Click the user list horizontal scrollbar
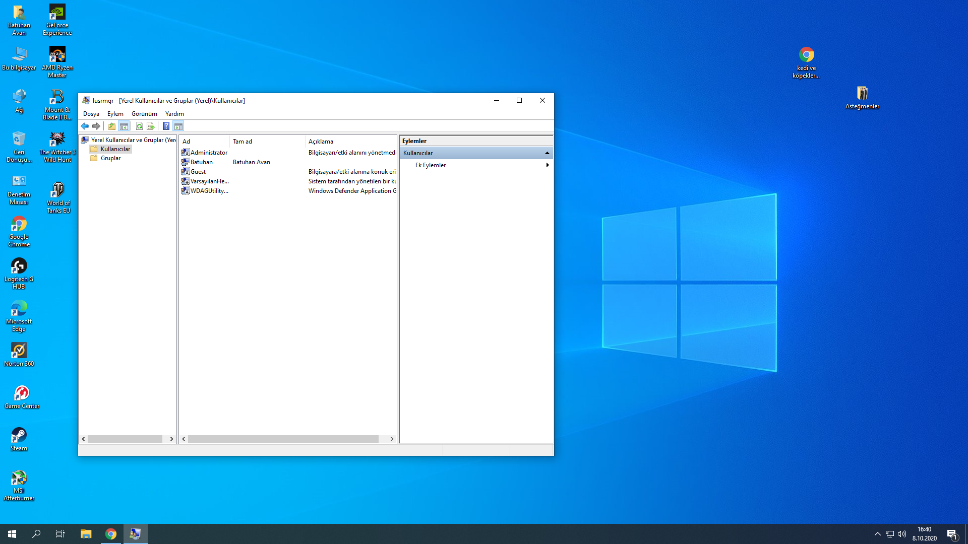The width and height of the screenshot is (968, 544). [283, 439]
